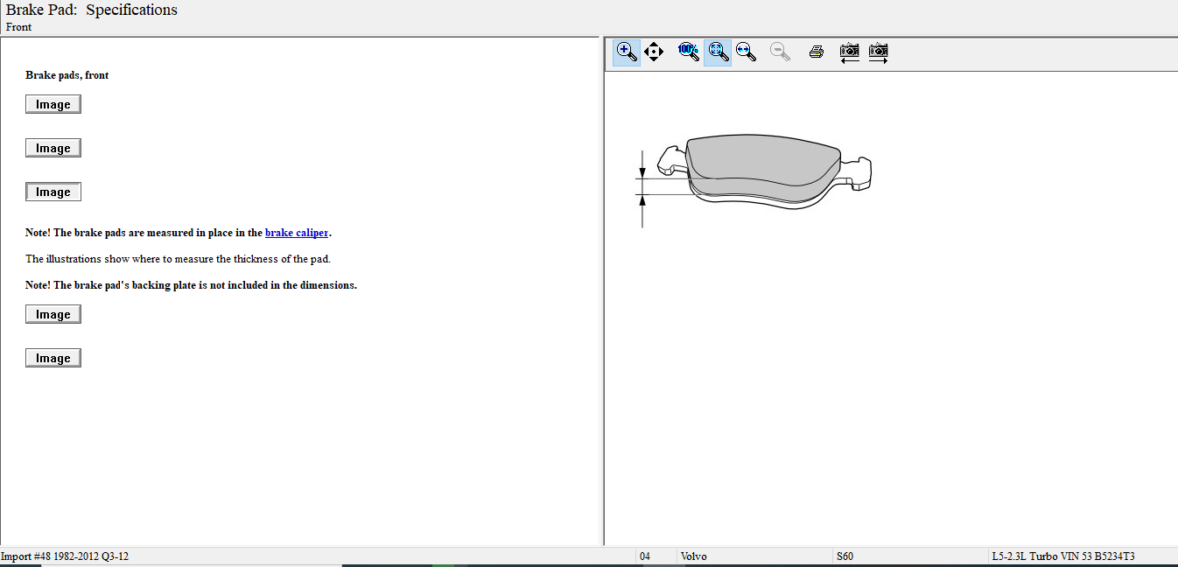Open first Image button under Brake pads, front
This screenshot has height=567, width=1178.
(53, 104)
